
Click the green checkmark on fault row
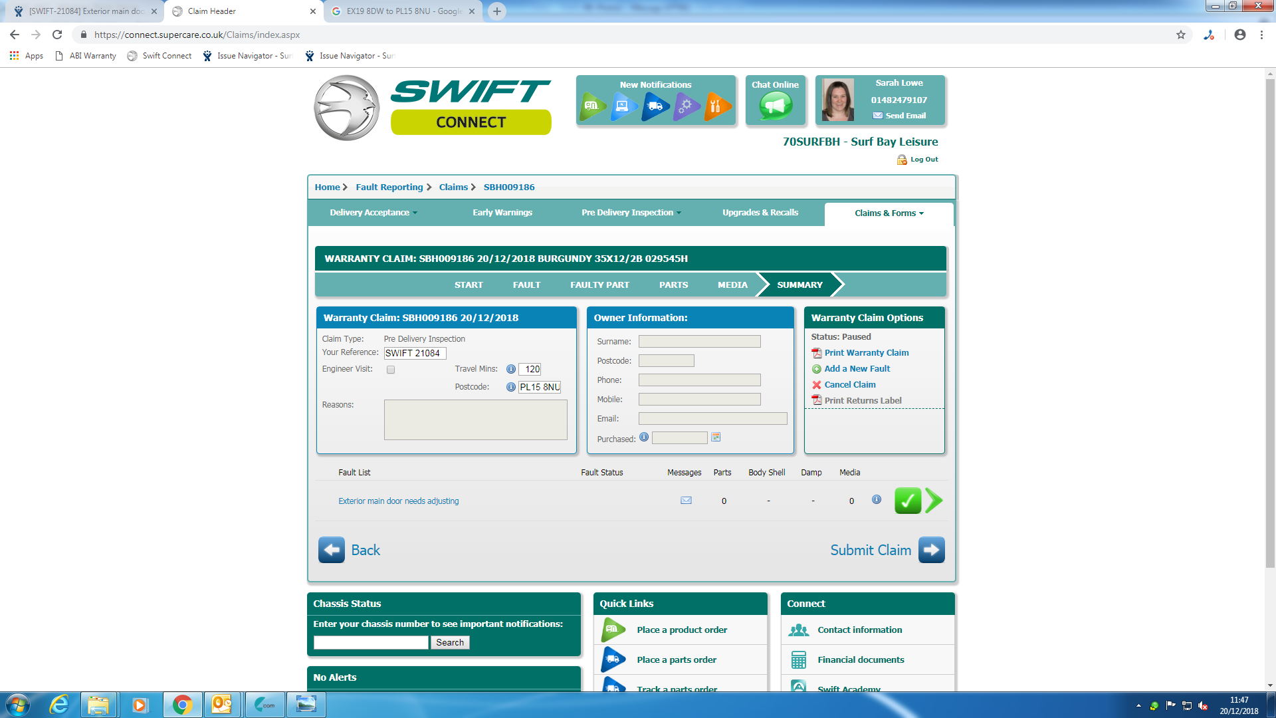click(907, 501)
